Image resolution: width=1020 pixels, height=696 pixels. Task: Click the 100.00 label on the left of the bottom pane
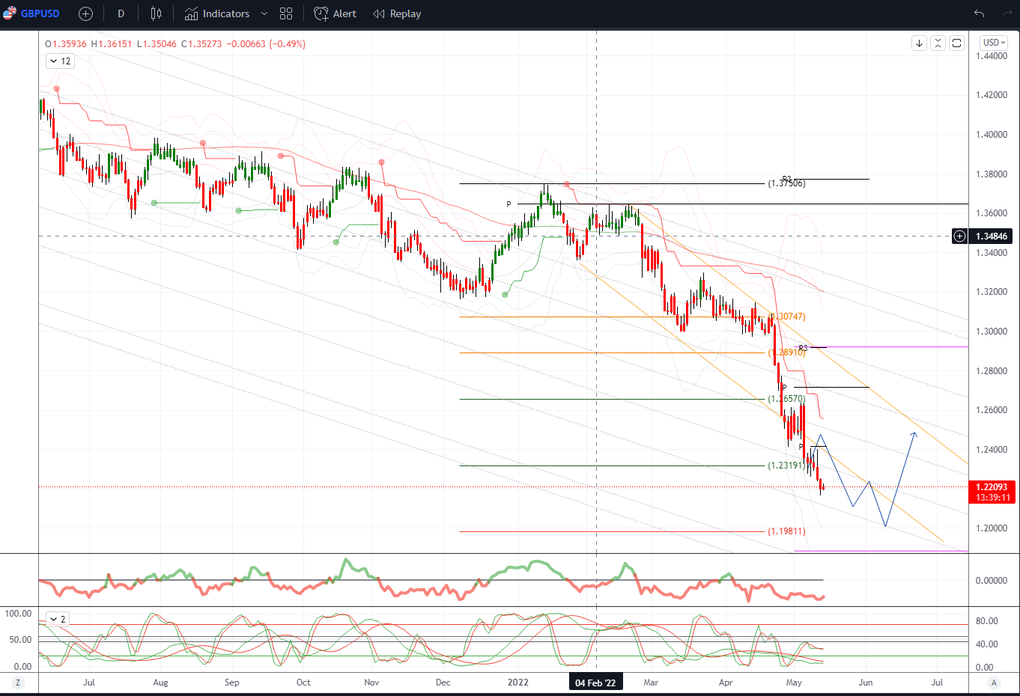pyautogui.click(x=18, y=614)
